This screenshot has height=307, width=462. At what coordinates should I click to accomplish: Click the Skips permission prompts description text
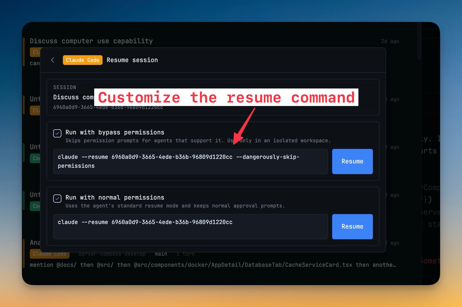[x=198, y=141]
